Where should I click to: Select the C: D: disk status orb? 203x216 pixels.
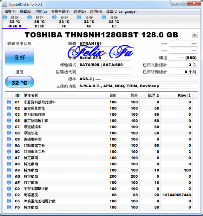[29, 17]
